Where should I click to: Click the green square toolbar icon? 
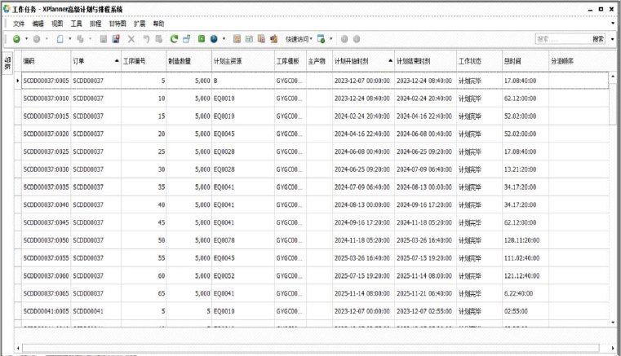click(202, 39)
